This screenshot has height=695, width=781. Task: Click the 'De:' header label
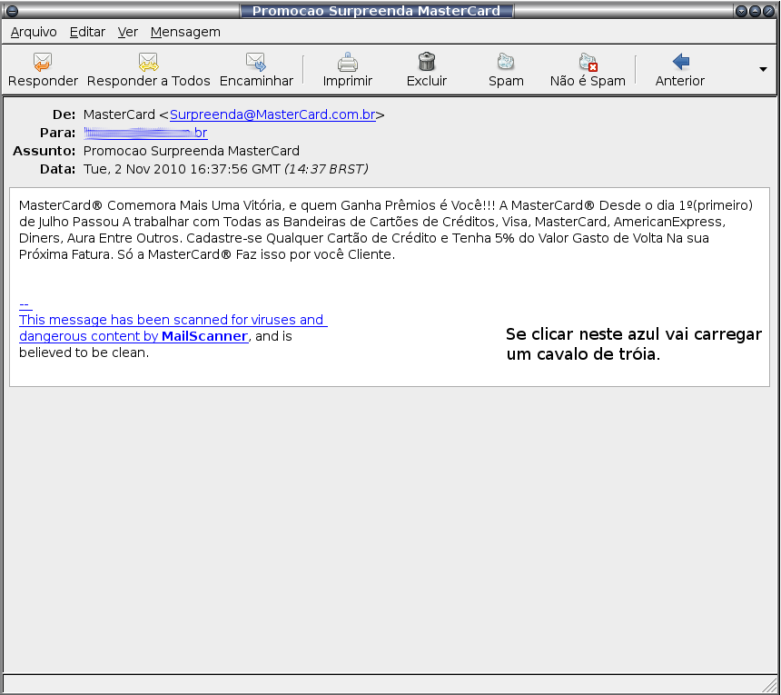[x=64, y=114]
